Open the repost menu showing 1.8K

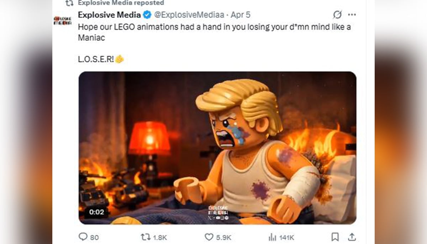(x=146, y=237)
